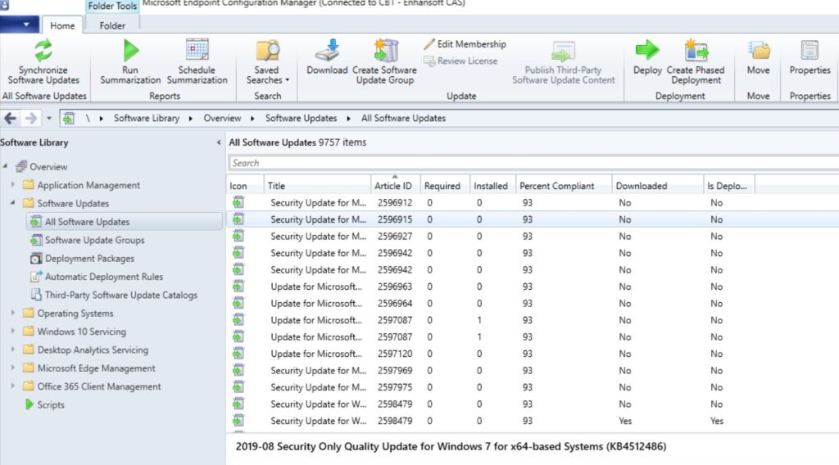Viewport: 839px width, 465px height.
Task: Click in the Search updates field
Action: tap(533, 163)
